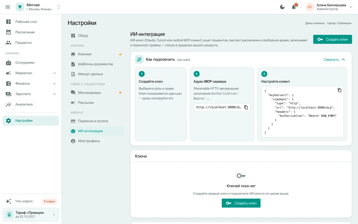Click the Как подключить integration icon
Image resolution: width=358 pixels, height=224 pixels.
pos(139,59)
